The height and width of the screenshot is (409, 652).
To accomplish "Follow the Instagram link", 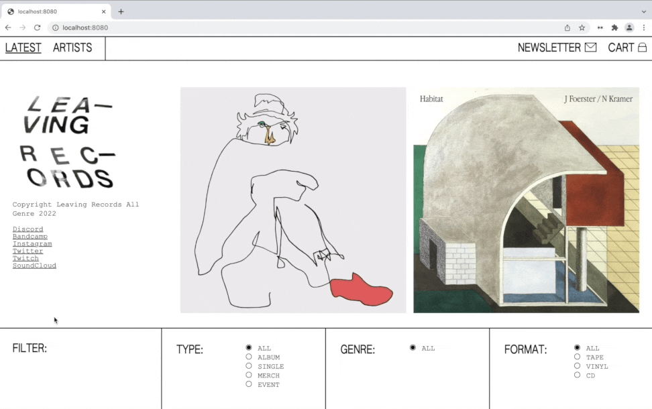I will [x=32, y=243].
